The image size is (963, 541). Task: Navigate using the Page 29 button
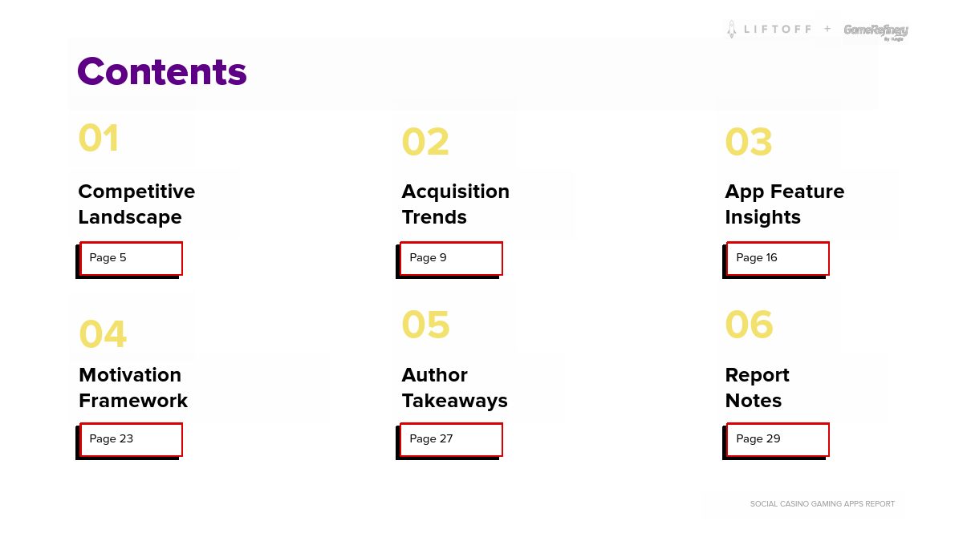click(x=777, y=439)
